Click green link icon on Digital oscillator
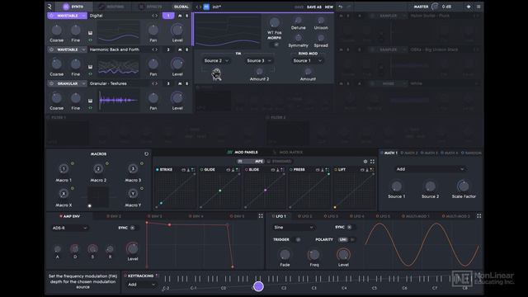The height and width of the screenshot is (297, 528). pyautogui.click(x=90, y=40)
